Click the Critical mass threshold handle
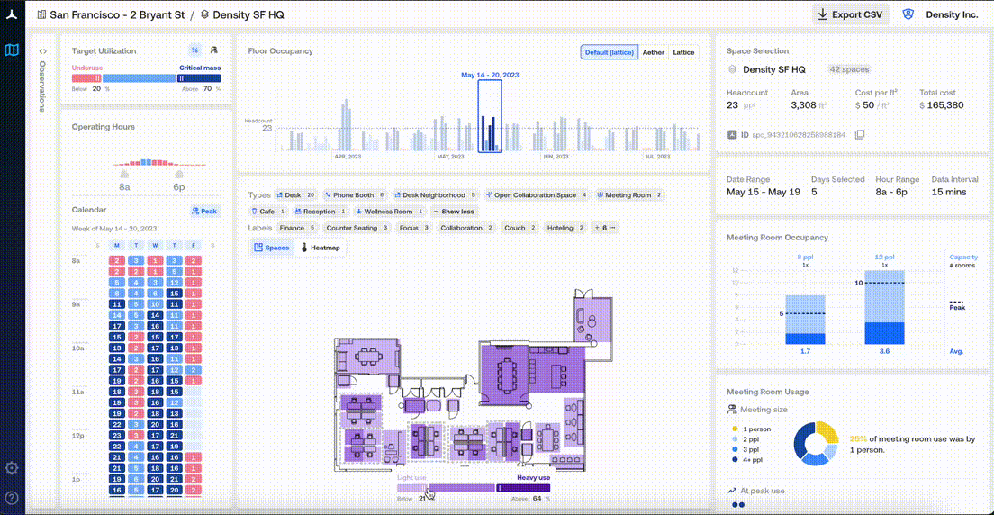The height and width of the screenshot is (515, 994). pos(181,78)
